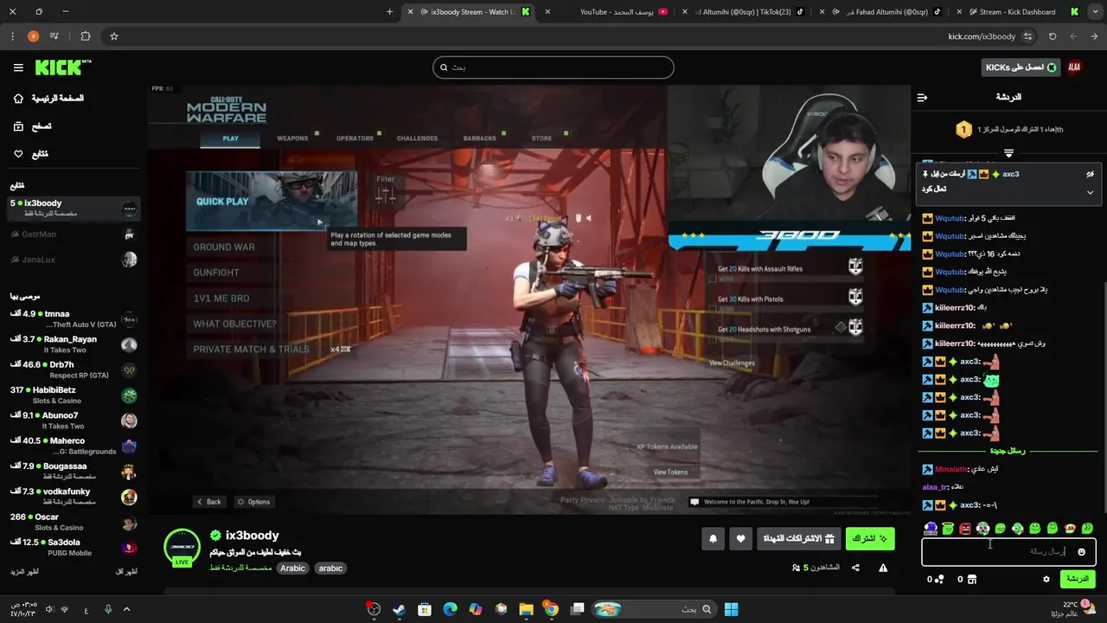Open the Kick hamburger menu
The width and height of the screenshot is (1107, 623).
click(x=18, y=67)
